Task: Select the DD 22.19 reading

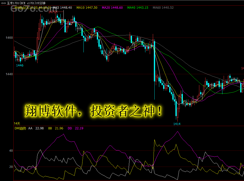Action: pyautogui.click(x=76, y=128)
